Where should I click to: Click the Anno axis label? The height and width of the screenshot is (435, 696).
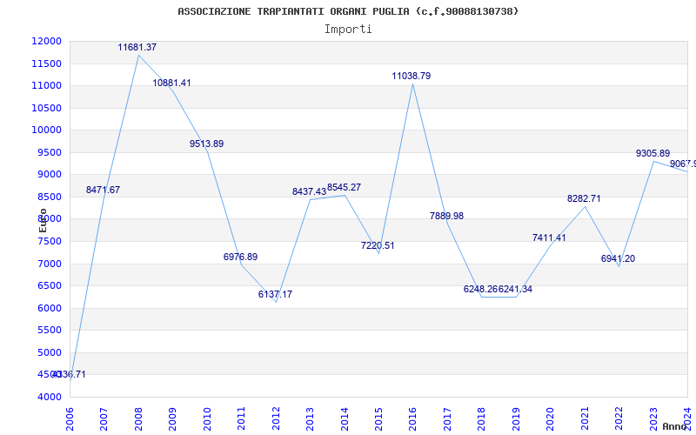(x=674, y=426)
